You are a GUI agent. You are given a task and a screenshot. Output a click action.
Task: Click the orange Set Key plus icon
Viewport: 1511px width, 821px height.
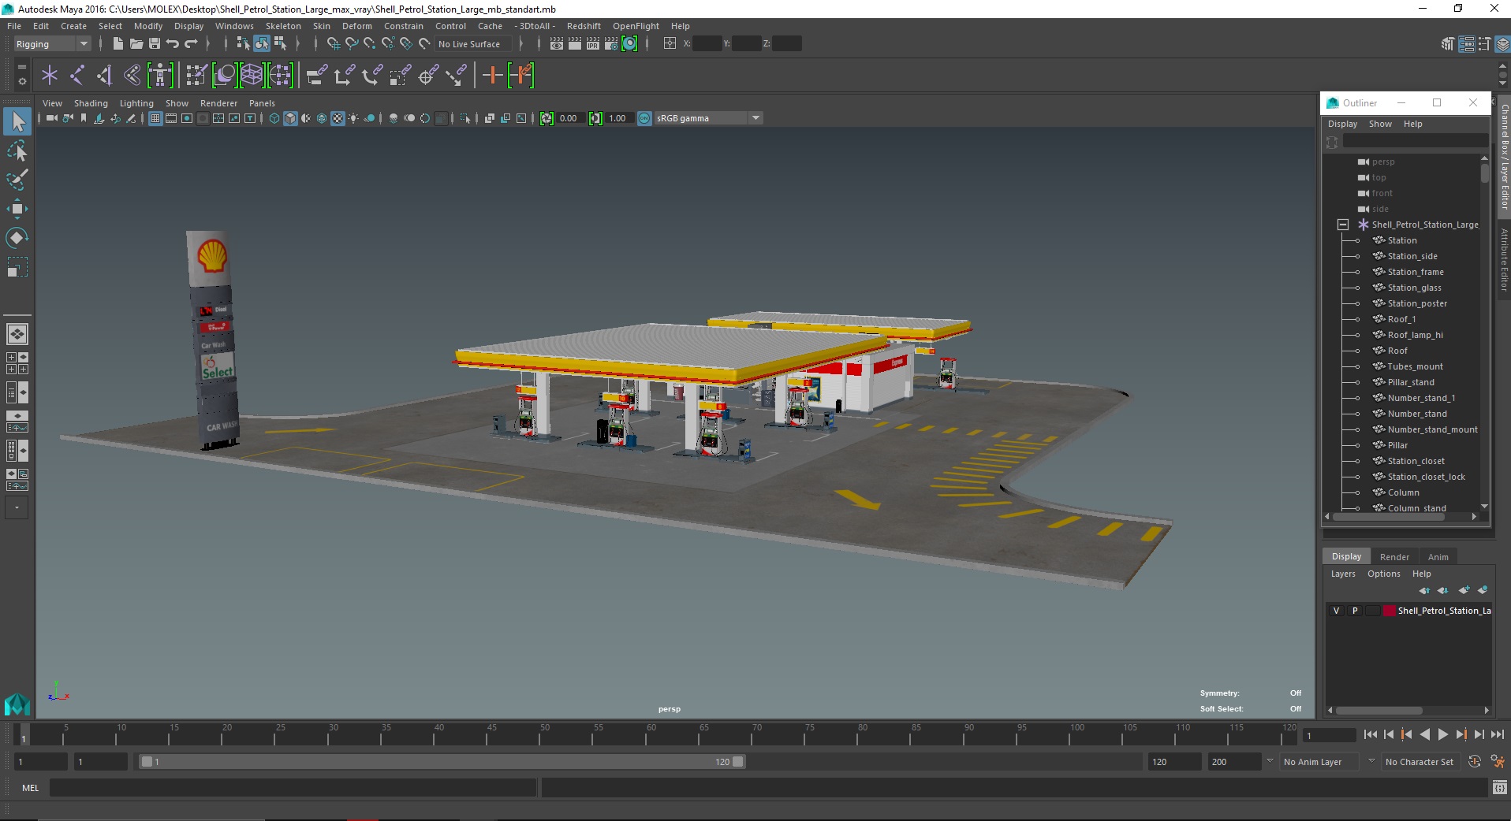[x=492, y=76]
